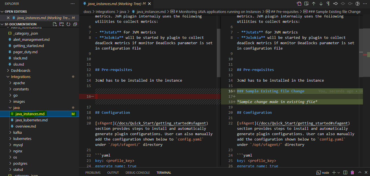
Task: Switch to the PROBLEMS tab
Action: (93, 173)
